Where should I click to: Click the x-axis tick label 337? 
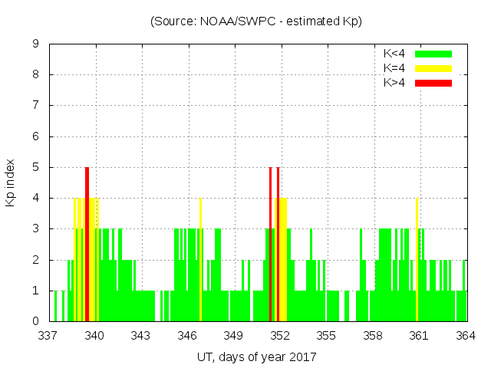coord(48,336)
